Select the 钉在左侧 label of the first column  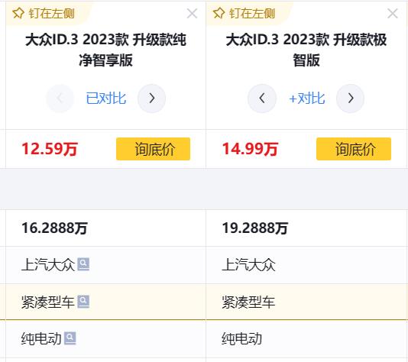point(51,14)
